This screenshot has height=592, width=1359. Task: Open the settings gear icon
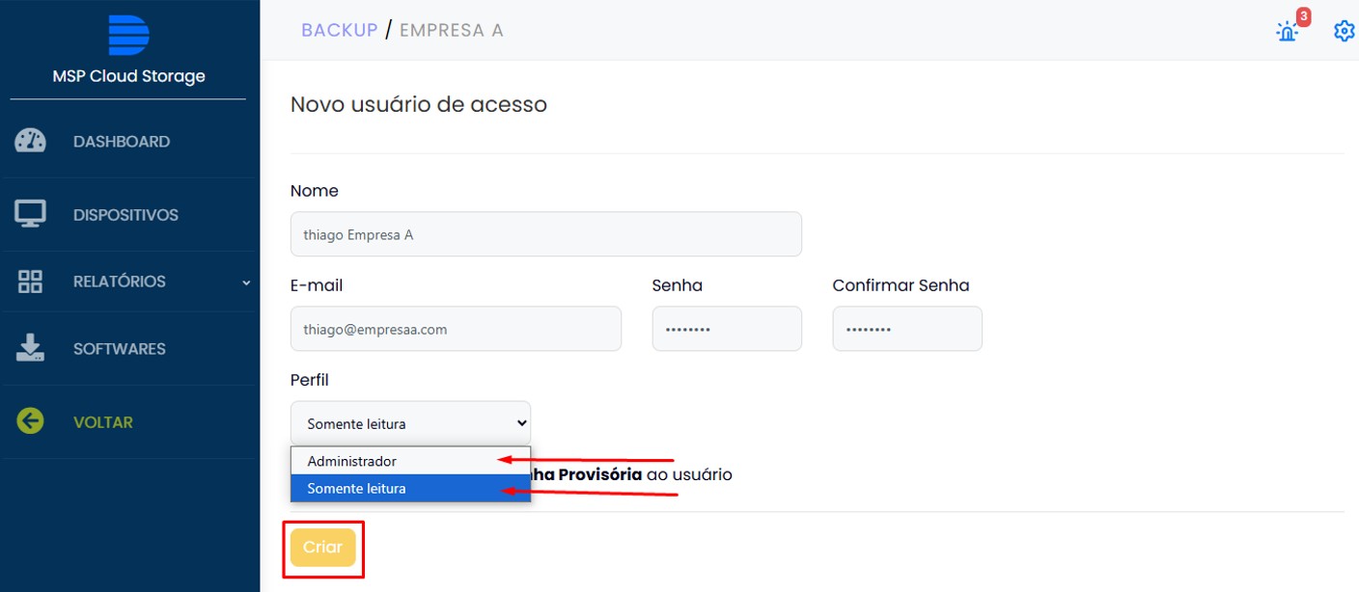(x=1344, y=31)
